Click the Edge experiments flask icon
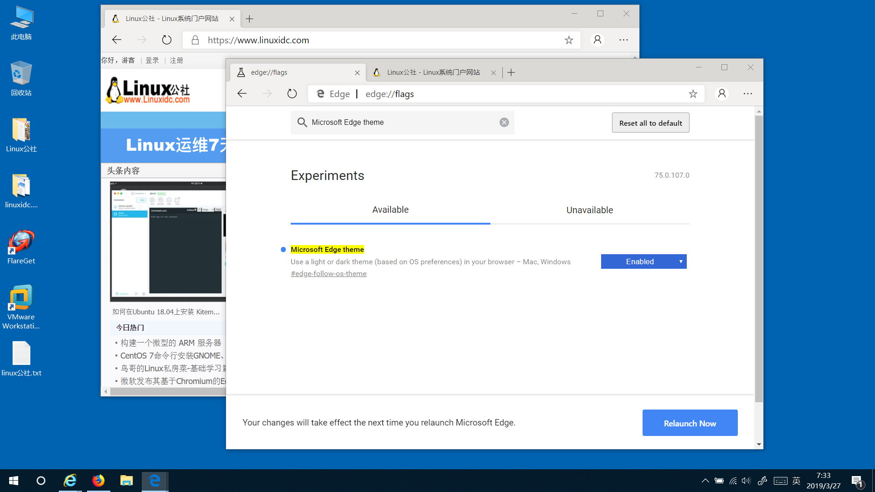Screen dimensions: 875x492 (x=243, y=72)
